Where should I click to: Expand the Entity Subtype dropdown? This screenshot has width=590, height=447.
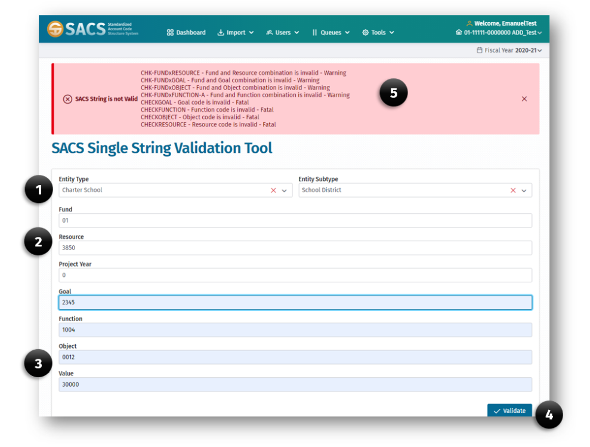(x=524, y=190)
